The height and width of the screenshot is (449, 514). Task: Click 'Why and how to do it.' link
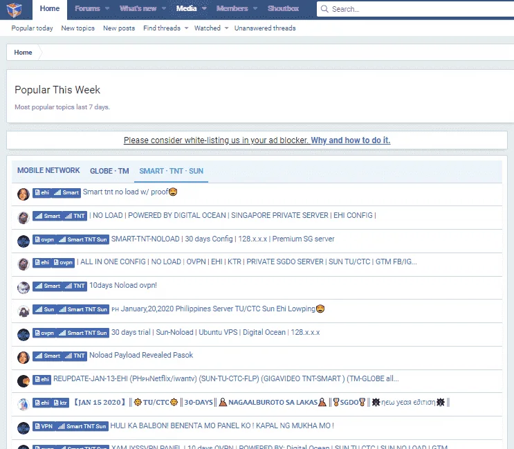(x=351, y=140)
